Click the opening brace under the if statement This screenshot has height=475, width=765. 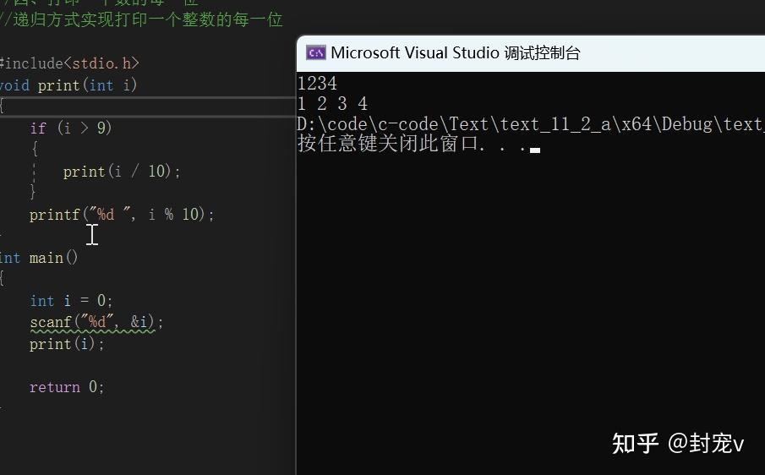[35, 150]
